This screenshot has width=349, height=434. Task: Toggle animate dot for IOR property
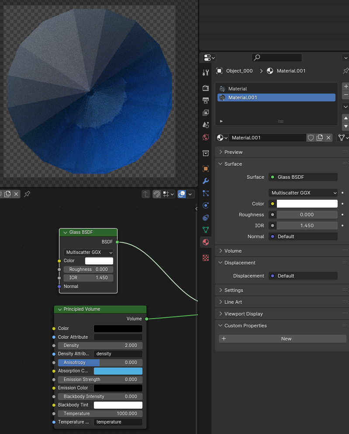342,226
